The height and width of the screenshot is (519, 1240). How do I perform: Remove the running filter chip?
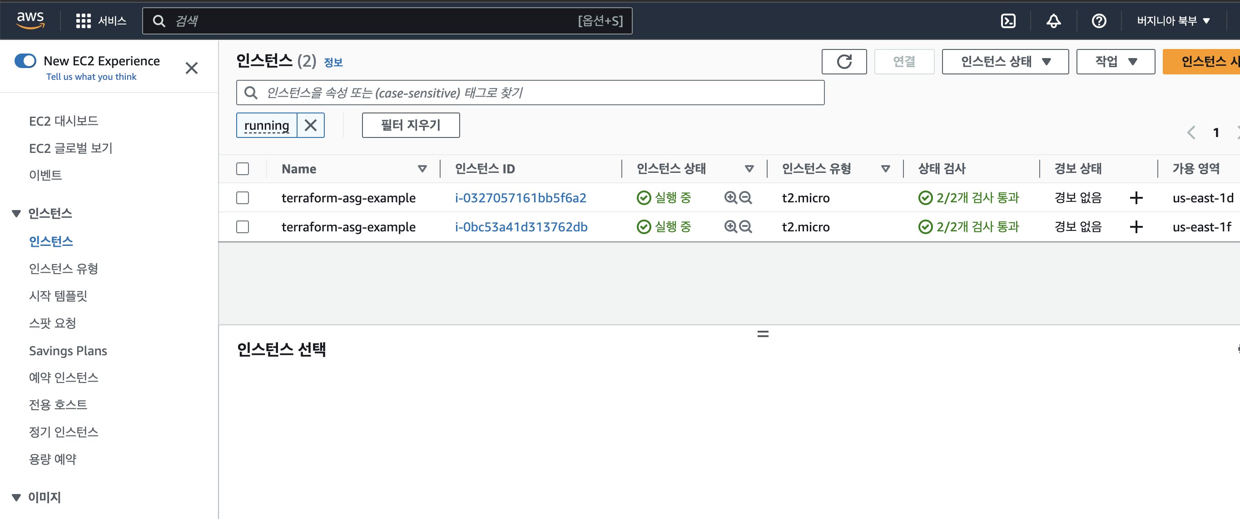311,125
